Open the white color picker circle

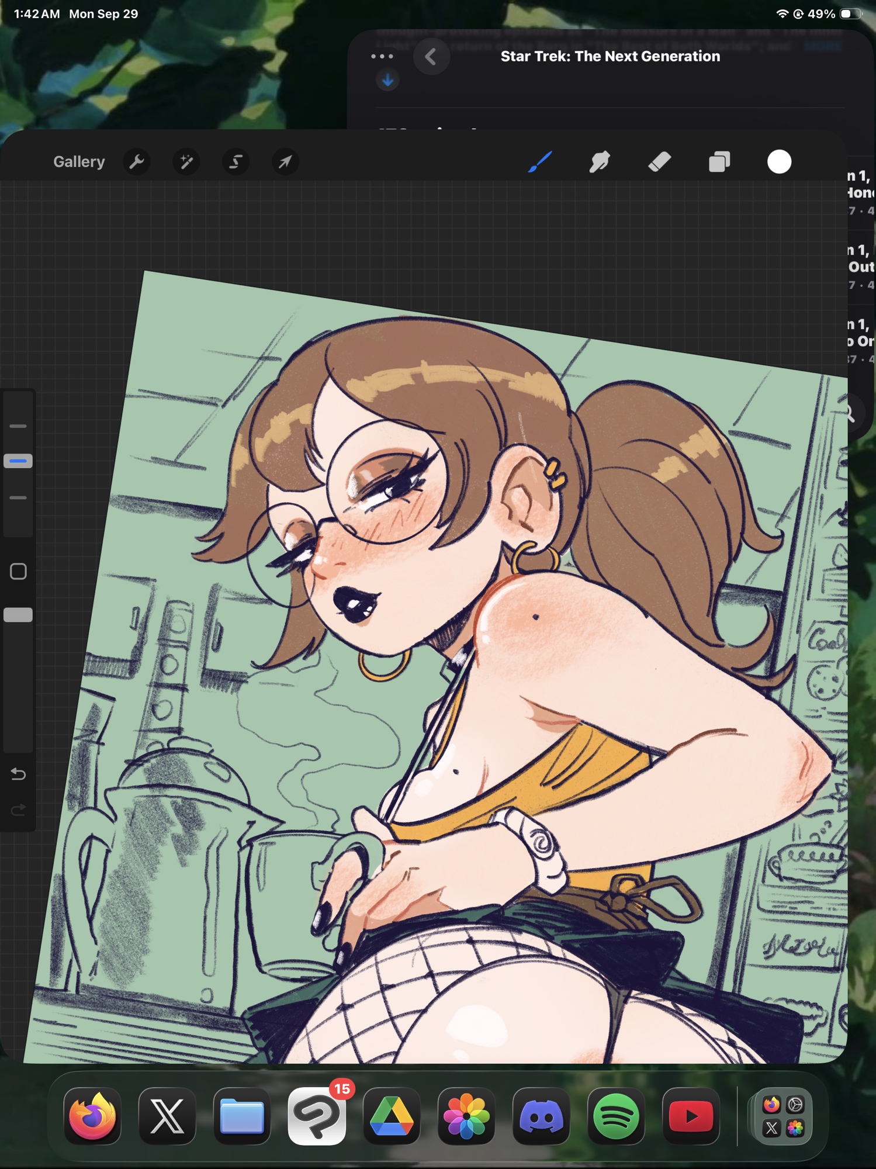point(779,161)
